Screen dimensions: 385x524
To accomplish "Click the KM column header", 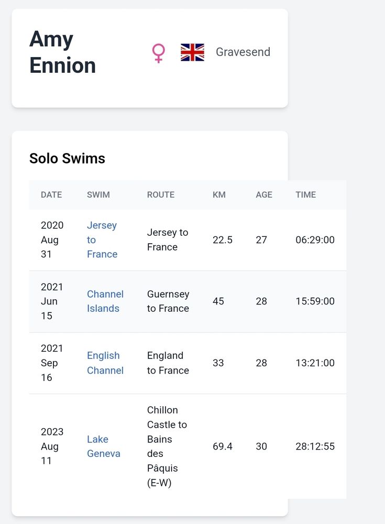I will [x=219, y=194].
